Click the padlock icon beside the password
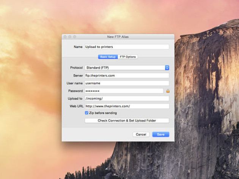The width and height of the screenshot is (239, 179). 167,91
